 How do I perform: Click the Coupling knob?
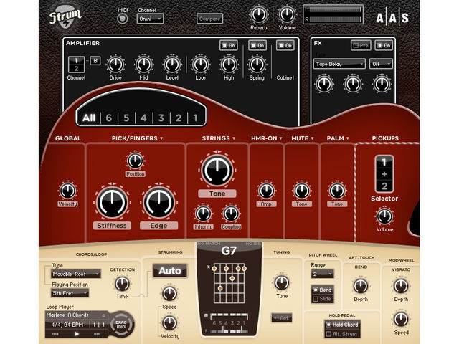coord(231,214)
